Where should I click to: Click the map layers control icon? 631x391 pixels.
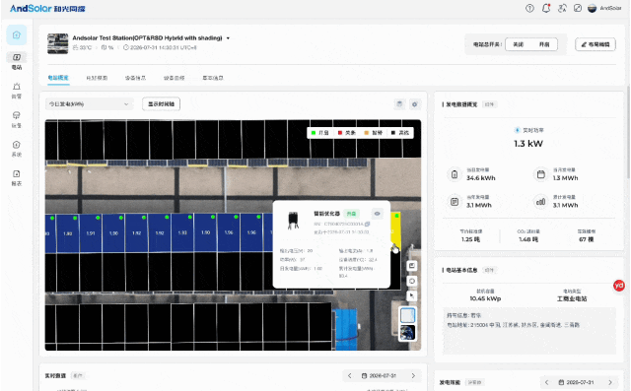click(412, 266)
